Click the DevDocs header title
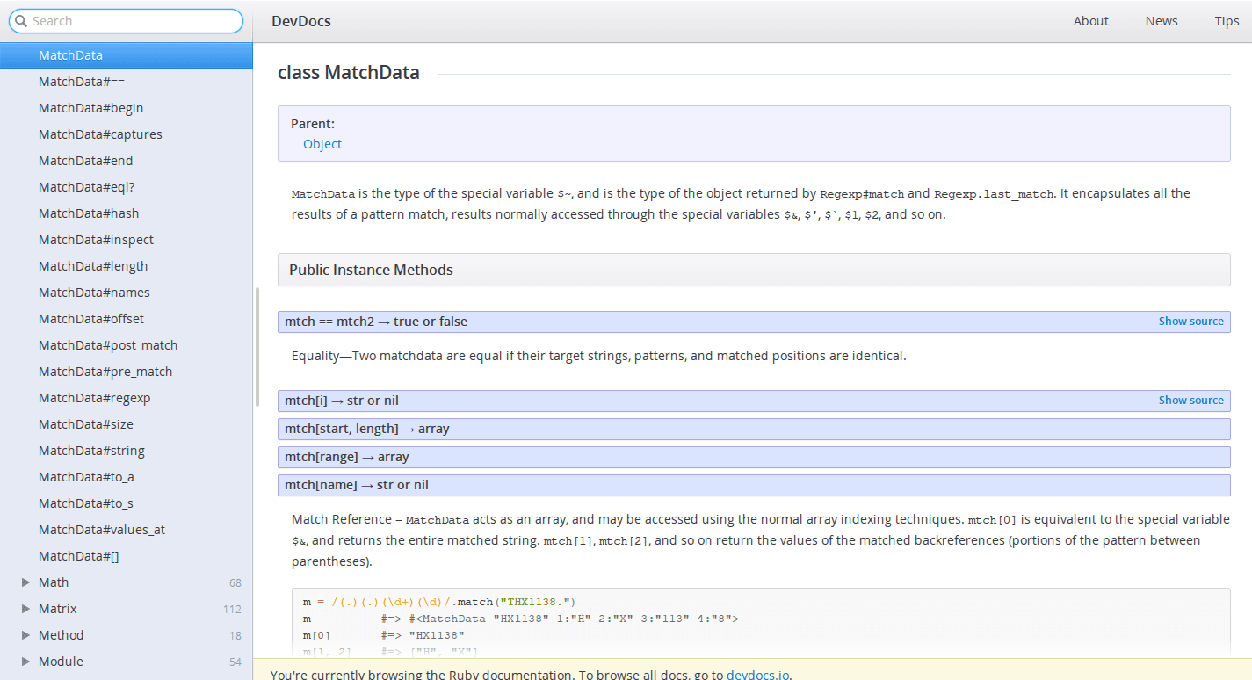 tap(300, 20)
